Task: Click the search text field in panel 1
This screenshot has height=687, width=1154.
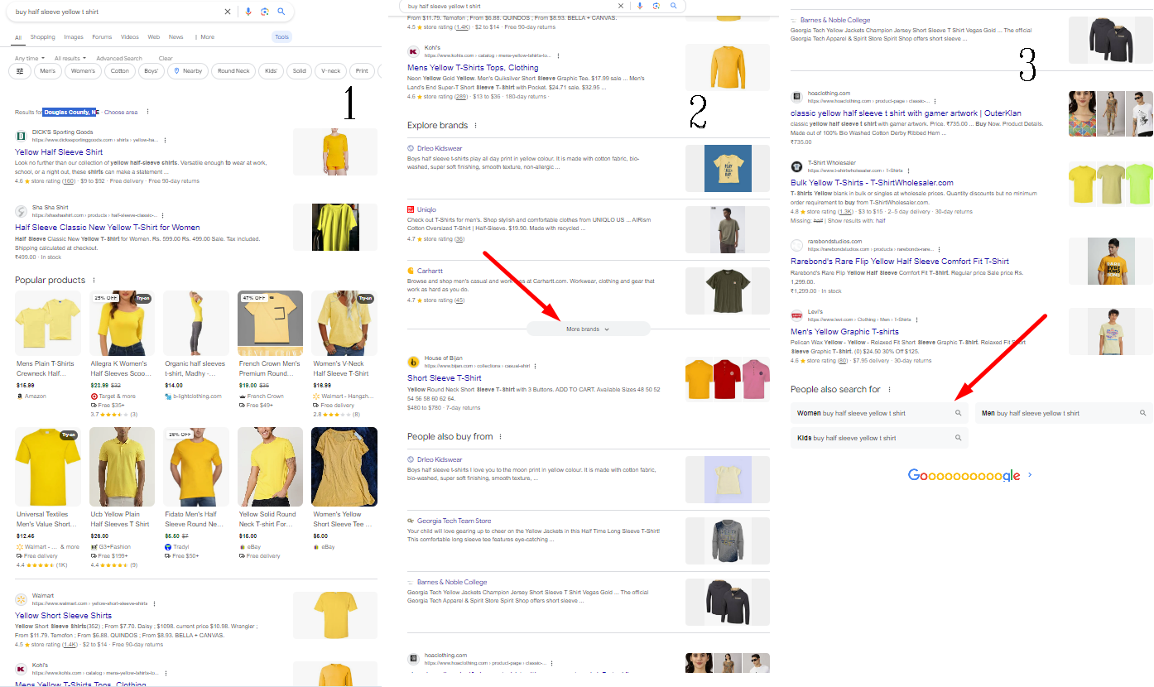Action: 116,12
